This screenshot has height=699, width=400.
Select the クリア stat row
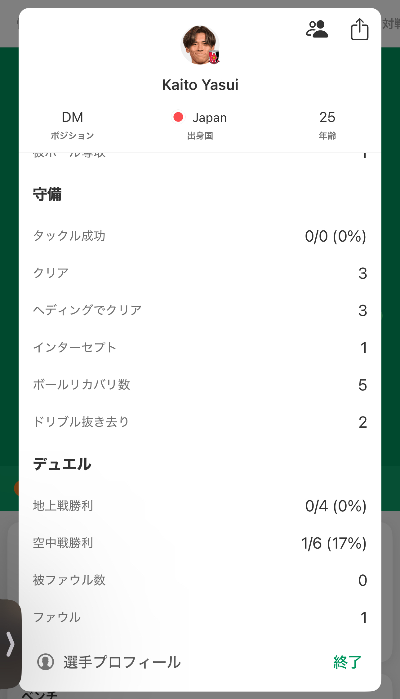[200, 273]
